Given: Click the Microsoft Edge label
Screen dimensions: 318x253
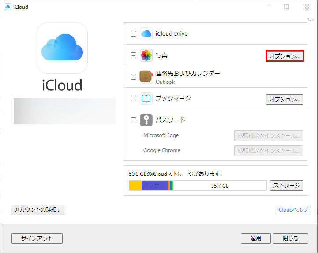Looking at the screenshot, I should (161, 135).
